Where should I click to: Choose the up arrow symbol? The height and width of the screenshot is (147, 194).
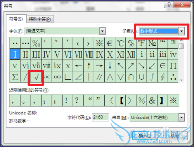[89, 66]
